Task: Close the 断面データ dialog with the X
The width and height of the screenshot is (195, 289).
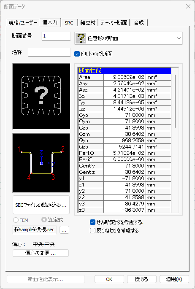Action: click(188, 6)
